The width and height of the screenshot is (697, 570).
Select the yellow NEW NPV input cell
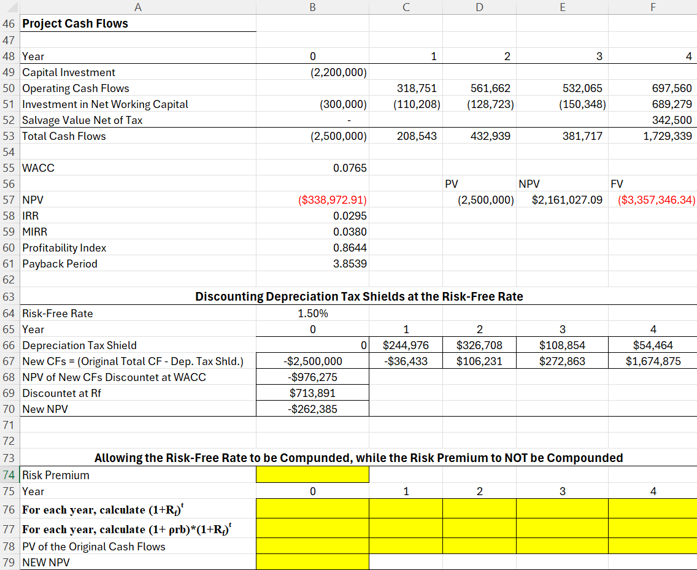point(312,562)
